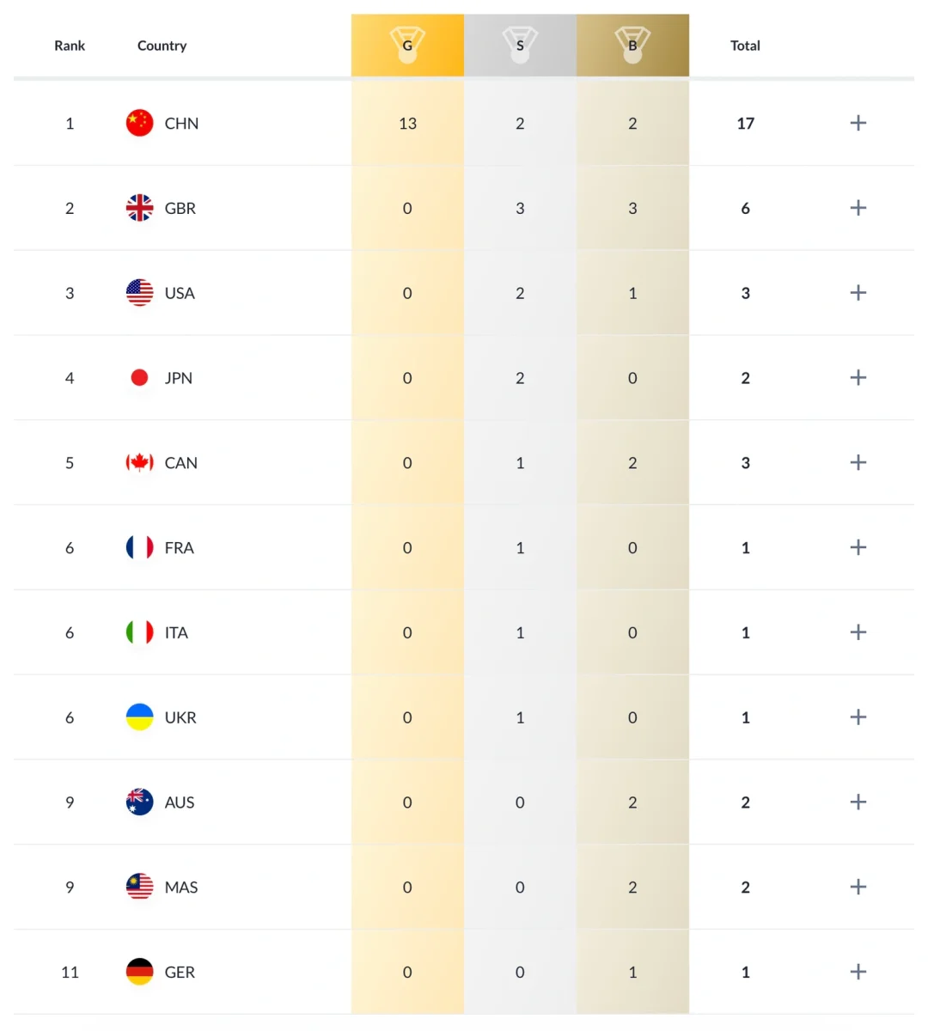
Task: Expand the CHN row details
Action: tap(858, 123)
